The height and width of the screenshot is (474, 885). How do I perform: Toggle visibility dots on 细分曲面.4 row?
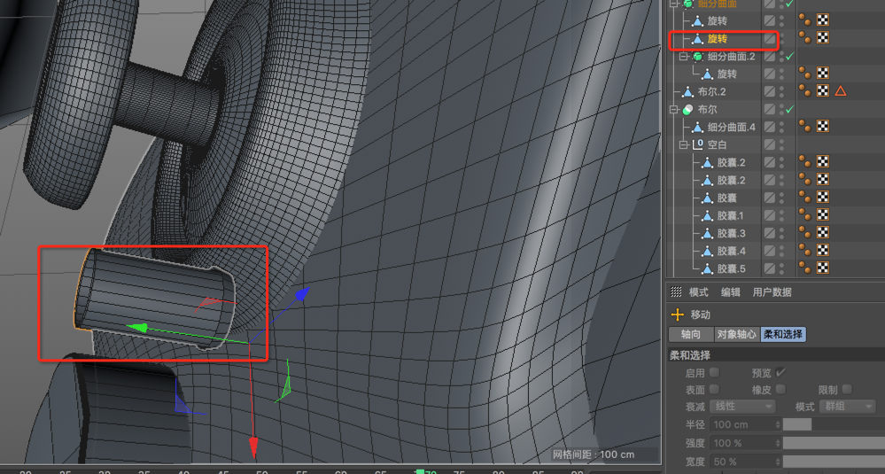[x=781, y=127]
